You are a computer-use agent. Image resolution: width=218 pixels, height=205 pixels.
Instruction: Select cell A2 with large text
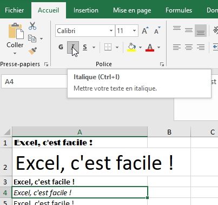pyautogui.click(x=80, y=162)
